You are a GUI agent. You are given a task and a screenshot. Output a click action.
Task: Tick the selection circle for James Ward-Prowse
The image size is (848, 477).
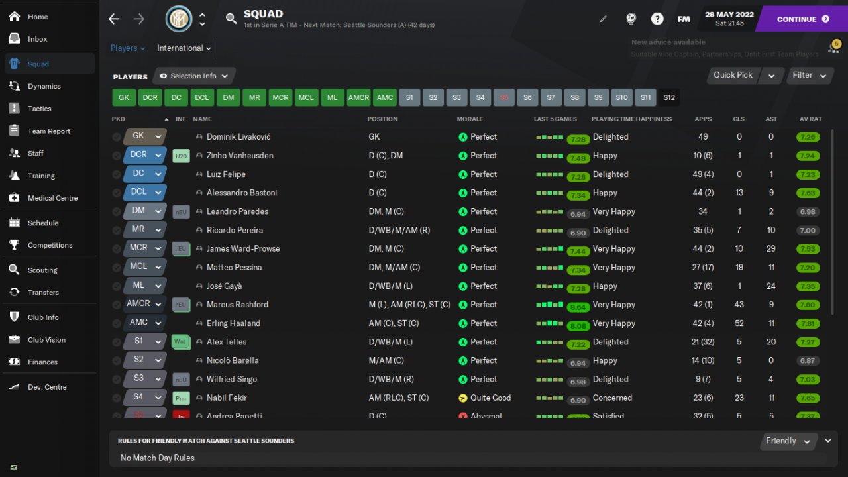[117, 248]
